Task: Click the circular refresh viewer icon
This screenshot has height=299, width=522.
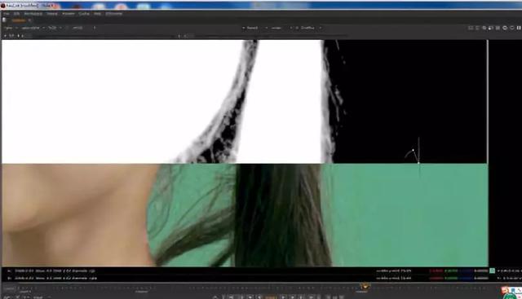Action: click(505, 28)
